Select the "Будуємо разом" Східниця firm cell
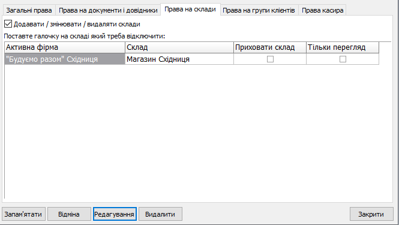 (65, 59)
